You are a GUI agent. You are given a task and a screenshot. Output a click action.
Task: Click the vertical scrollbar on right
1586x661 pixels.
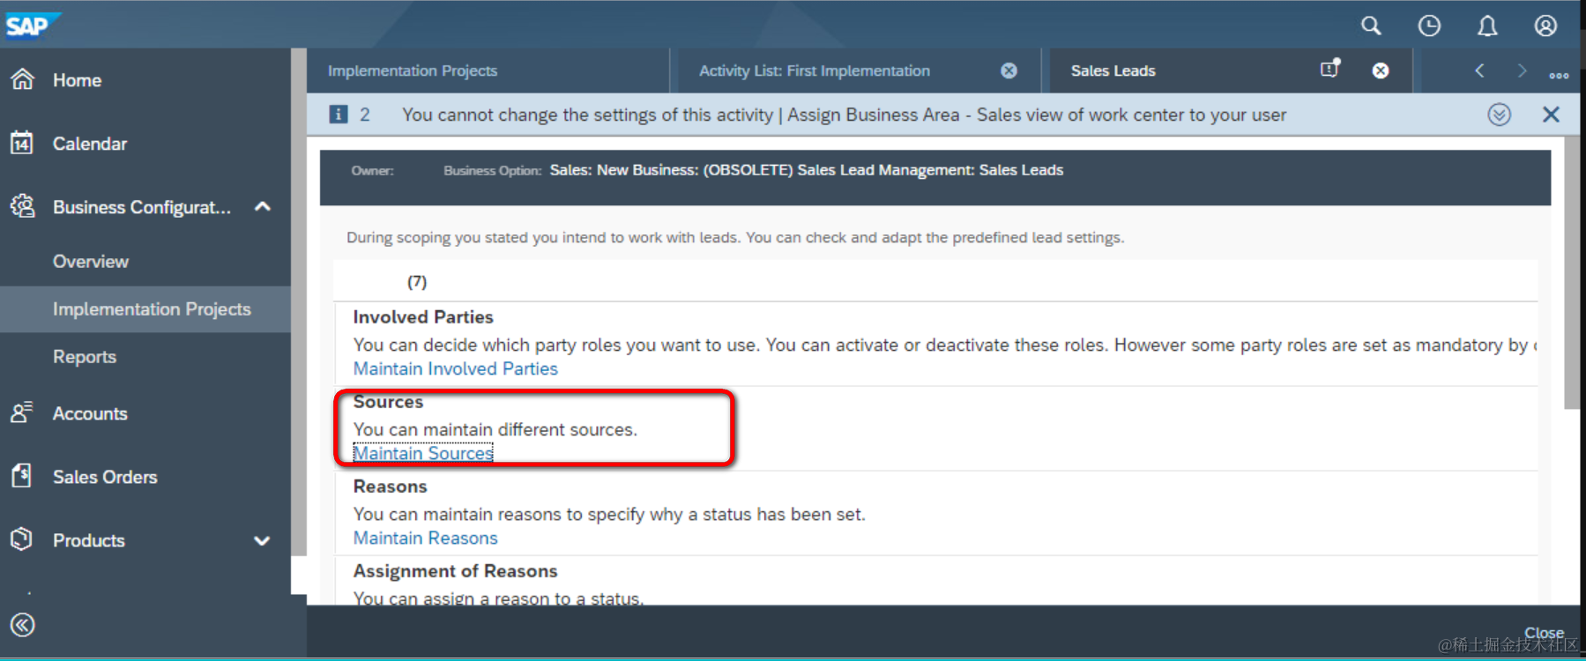tap(1572, 272)
